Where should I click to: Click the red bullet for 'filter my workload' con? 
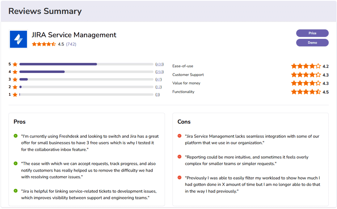(x=179, y=178)
